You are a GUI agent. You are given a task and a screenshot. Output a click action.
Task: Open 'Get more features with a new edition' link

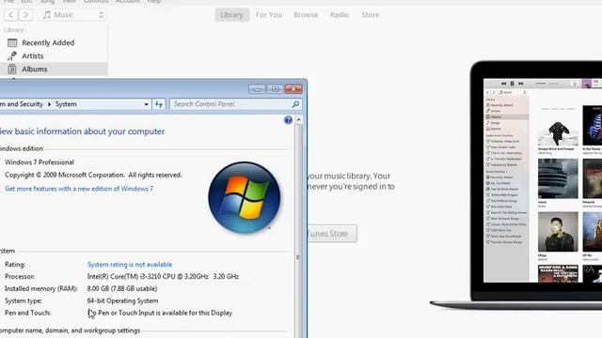79,189
